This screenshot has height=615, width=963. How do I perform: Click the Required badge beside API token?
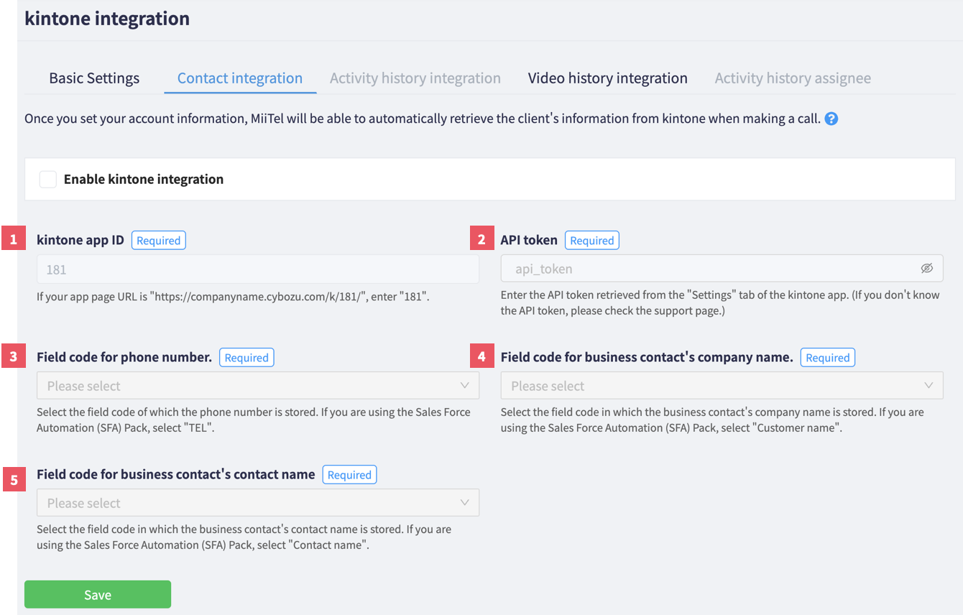[592, 241]
